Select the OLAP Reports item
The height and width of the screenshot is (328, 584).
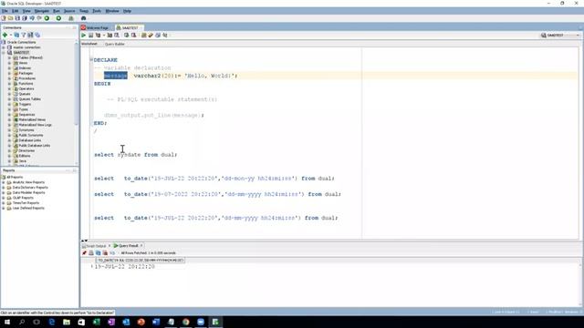tap(23, 199)
